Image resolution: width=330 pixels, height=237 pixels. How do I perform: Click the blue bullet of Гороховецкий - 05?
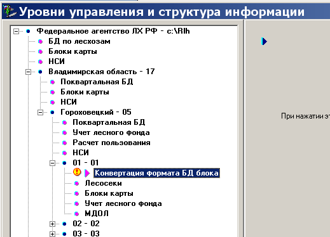[x=52, y=113]
